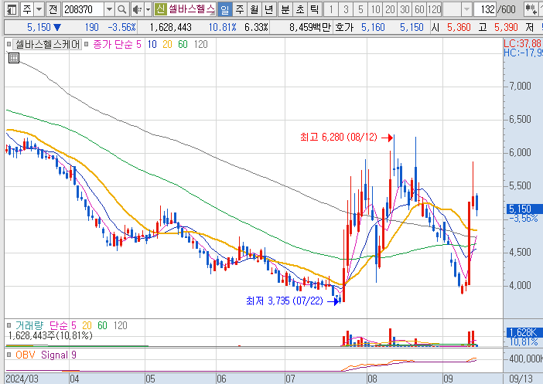The height and width of the screenshot is (384, 543).
Task: Open the custom interval dropdown arrow
Action: click(466, 9)
